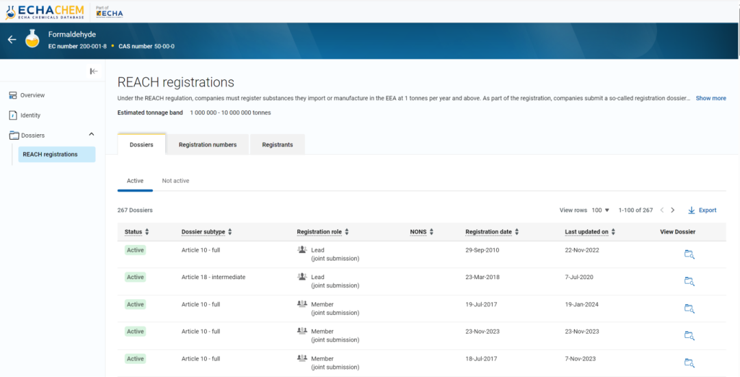
Task: View dossier registered on 23-Nov-2023
Action: 689,335
